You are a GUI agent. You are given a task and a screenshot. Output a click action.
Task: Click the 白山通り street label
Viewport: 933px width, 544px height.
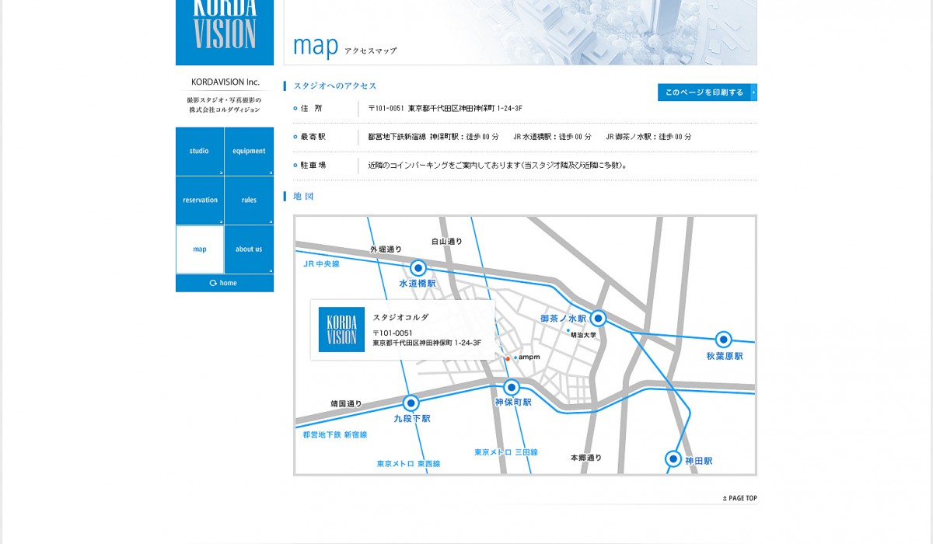point(447,242)
